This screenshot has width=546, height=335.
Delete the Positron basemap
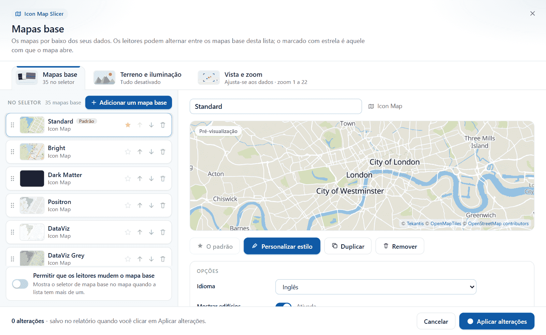coord(163,205)
